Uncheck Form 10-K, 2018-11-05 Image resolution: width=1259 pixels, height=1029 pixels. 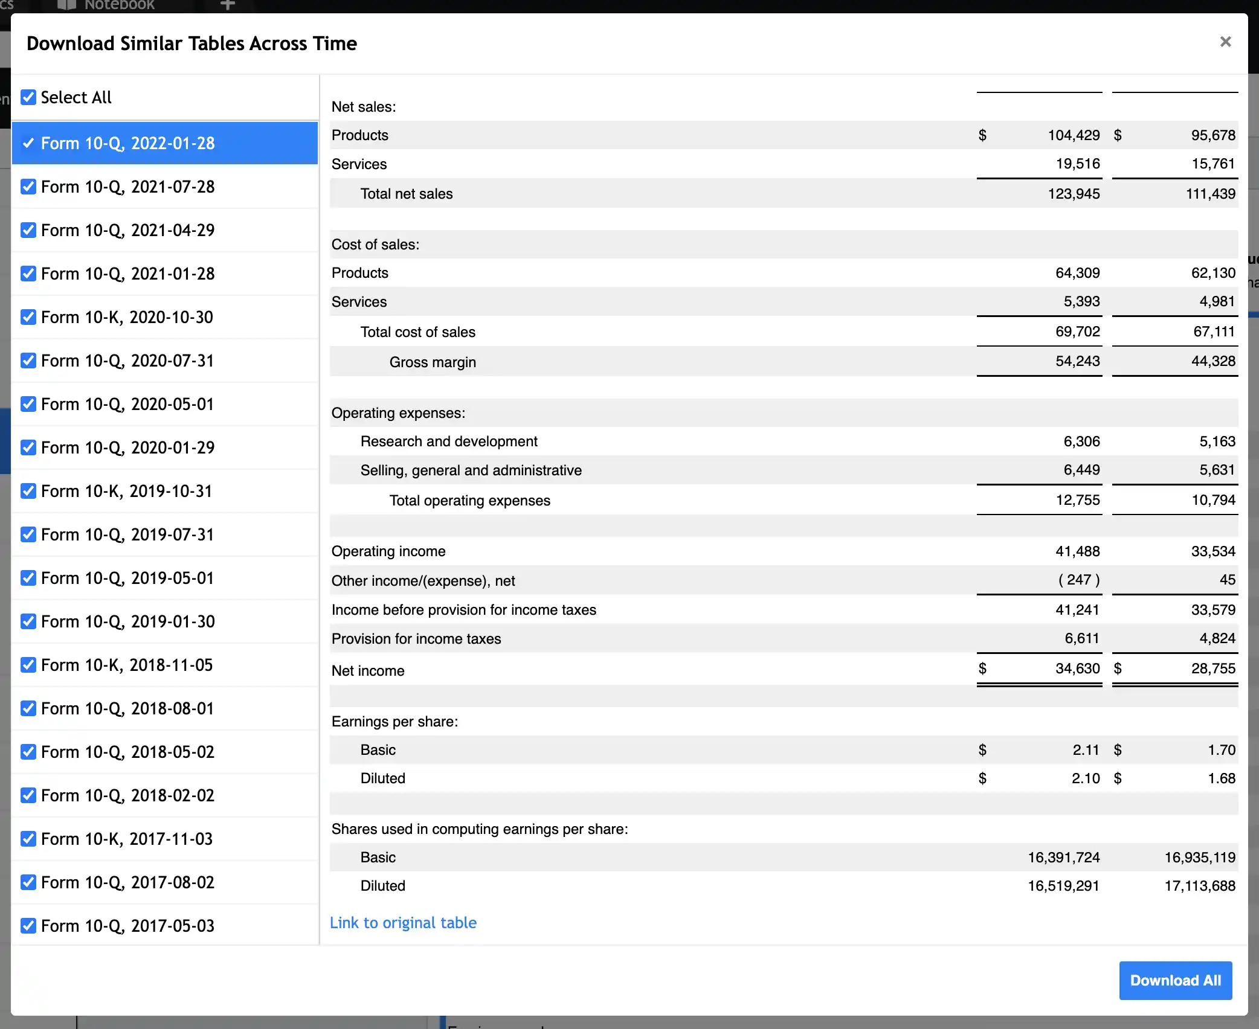(28, 665)
